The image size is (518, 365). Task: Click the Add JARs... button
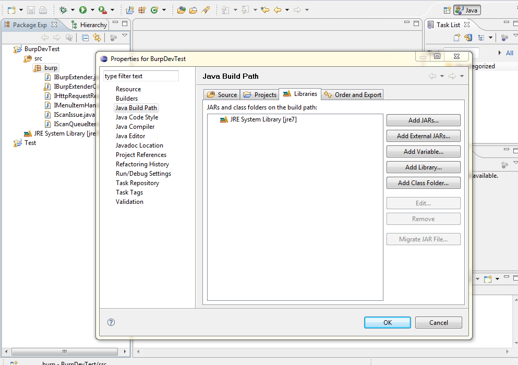424,120
